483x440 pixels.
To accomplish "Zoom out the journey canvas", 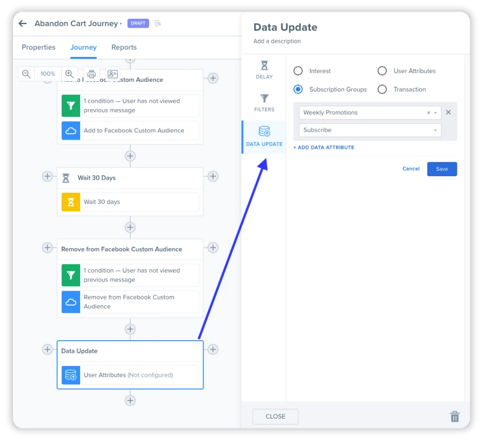I will coord(26,74).
